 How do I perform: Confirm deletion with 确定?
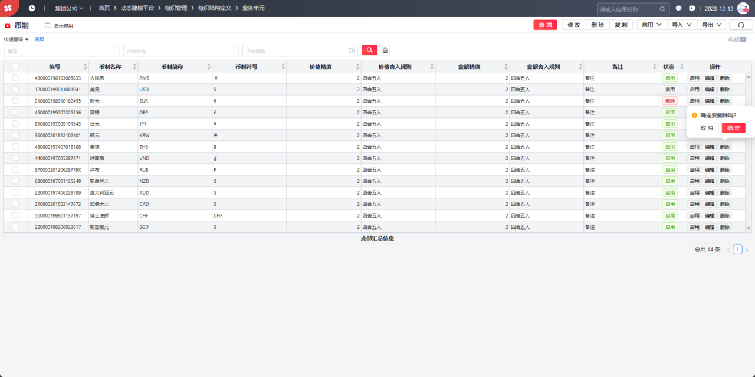coord(734,128)
